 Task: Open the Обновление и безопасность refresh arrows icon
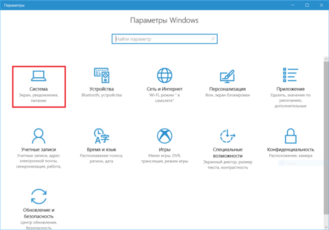[38, 197]
